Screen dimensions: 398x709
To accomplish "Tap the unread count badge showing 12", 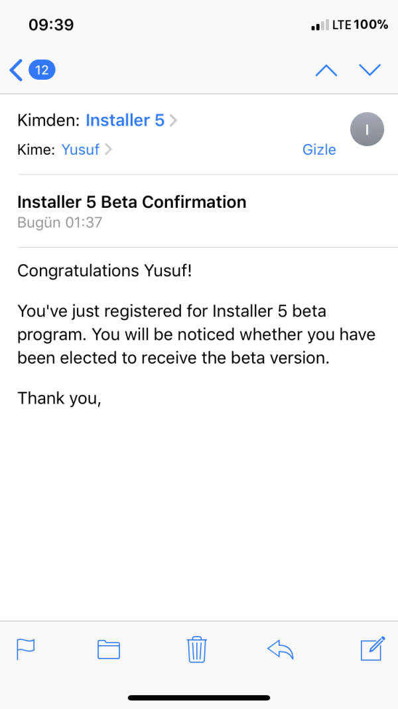I will (x=42, y=70).
